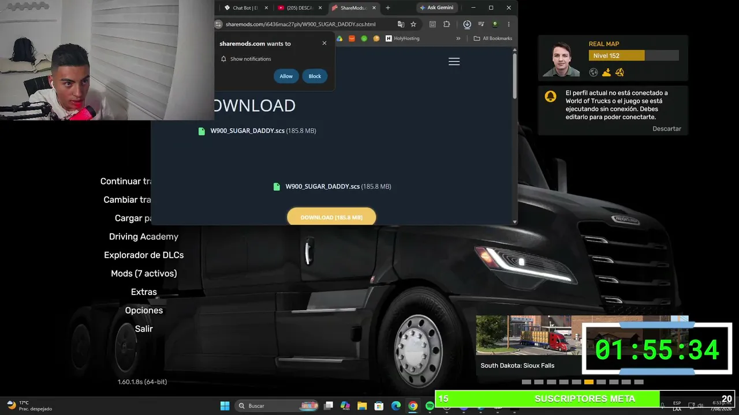
Task: Open File Explorer from the taskbar
Action: (x=362, y=406)
